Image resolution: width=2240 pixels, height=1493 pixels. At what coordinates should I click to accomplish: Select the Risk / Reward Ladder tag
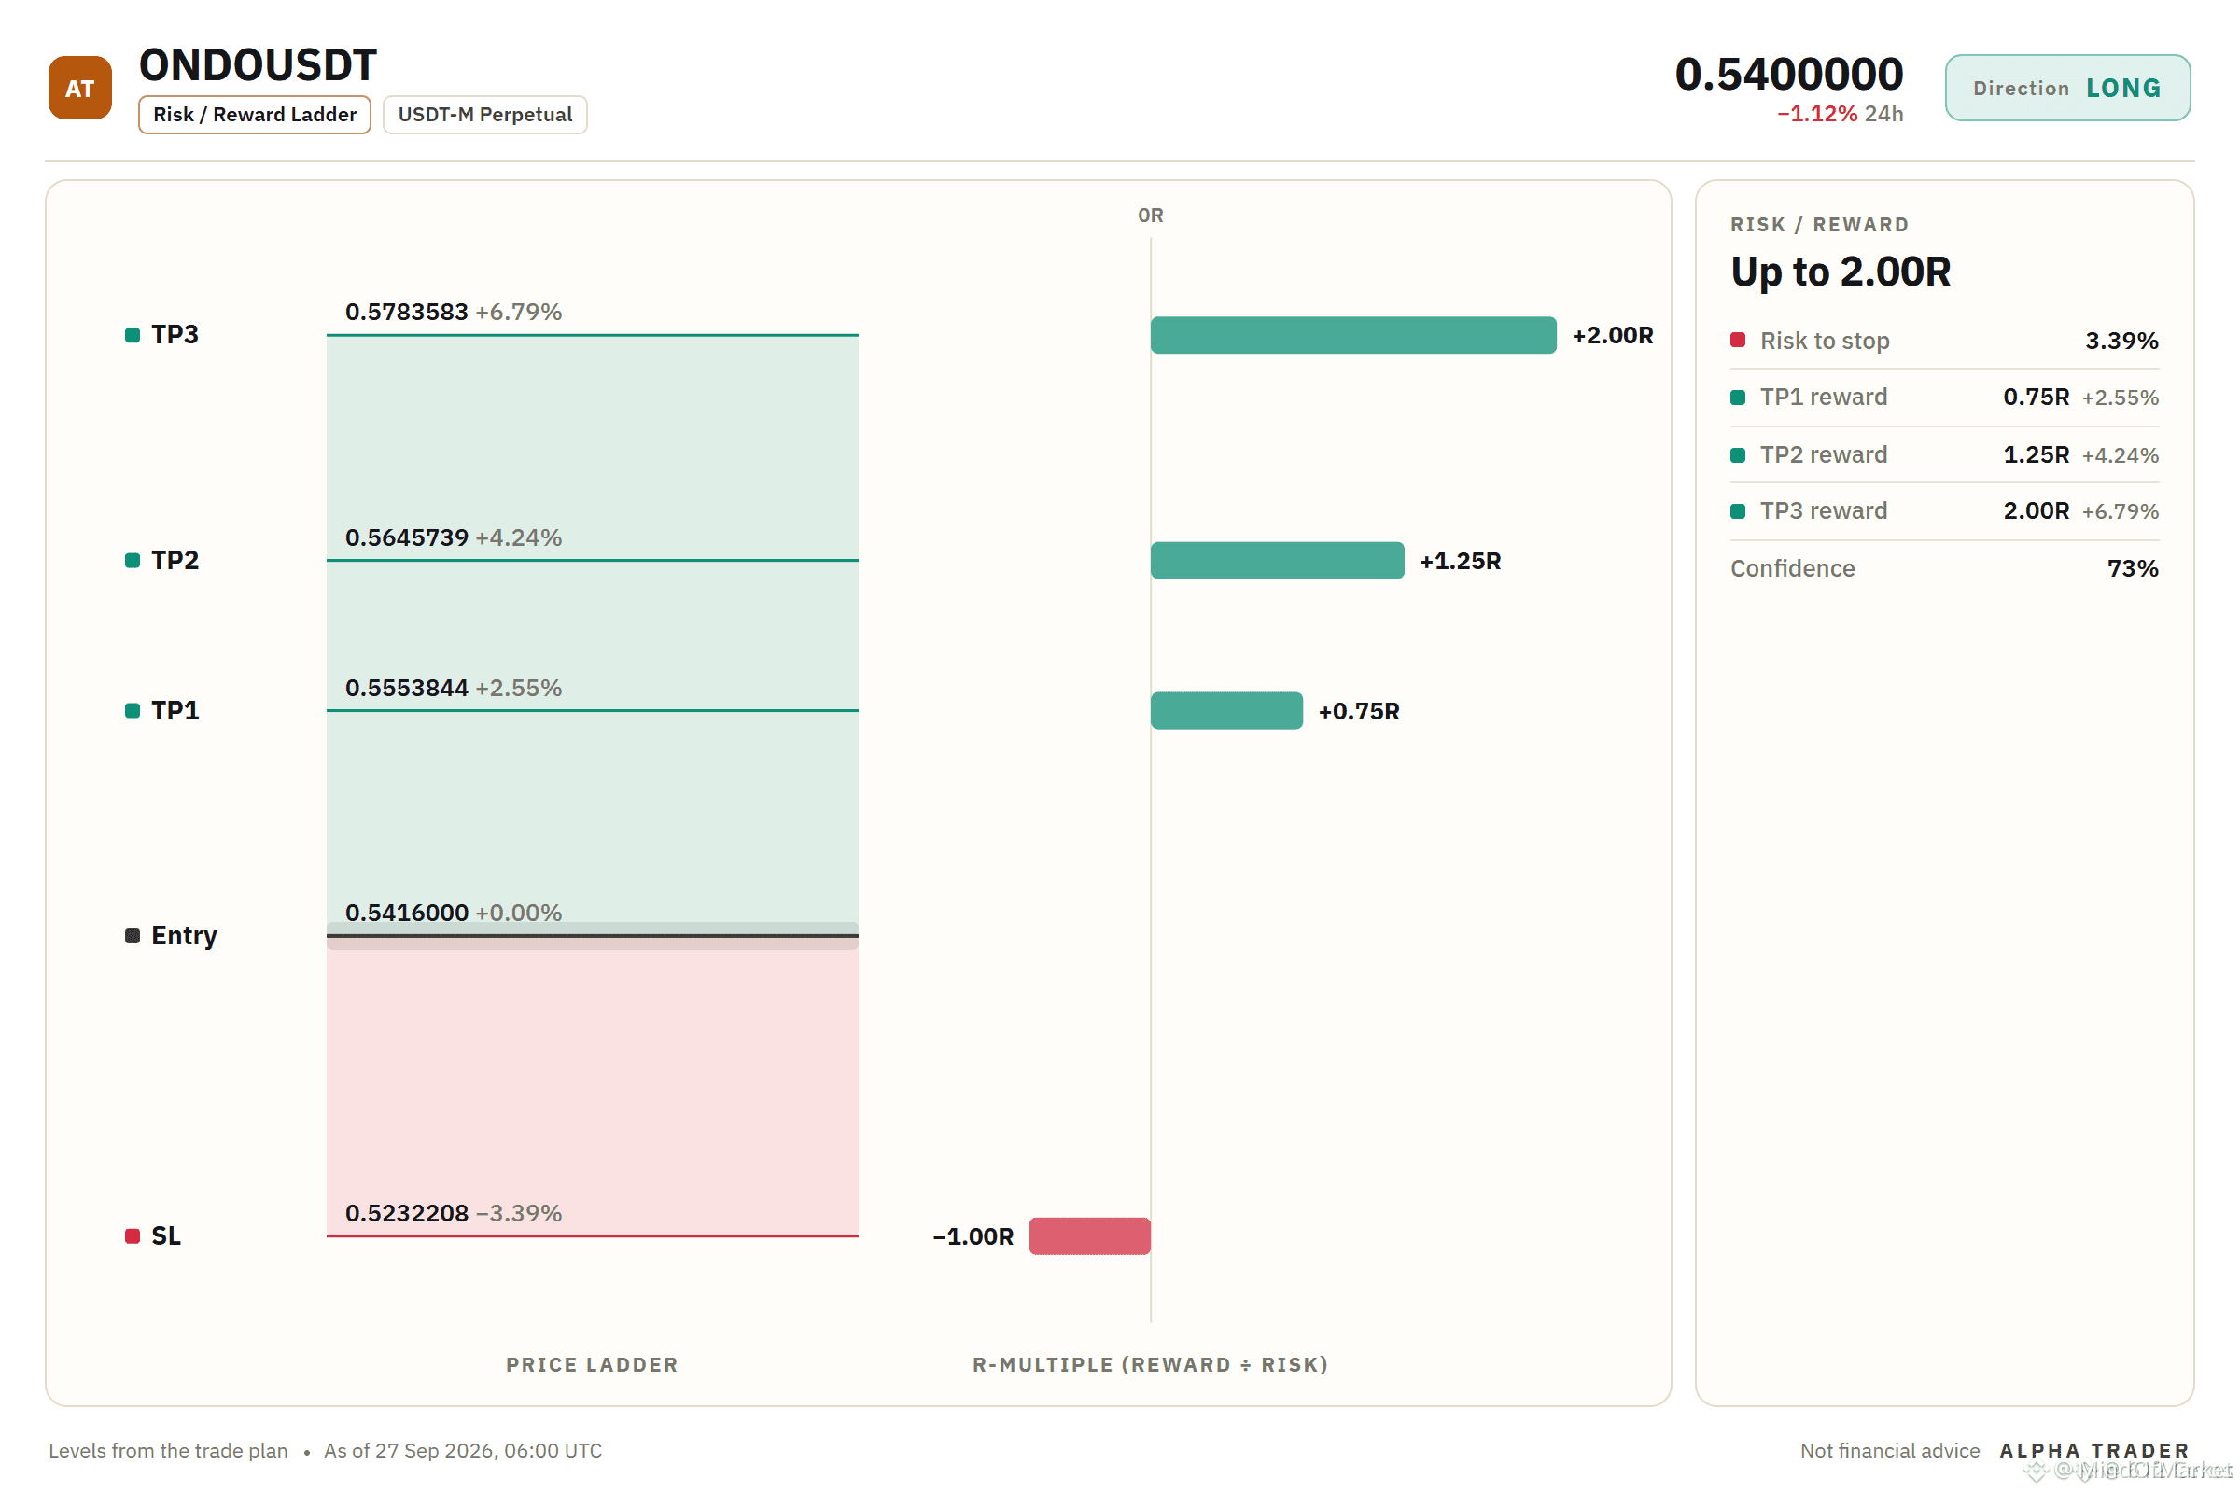pyautogui.click(x=254, y=114)
